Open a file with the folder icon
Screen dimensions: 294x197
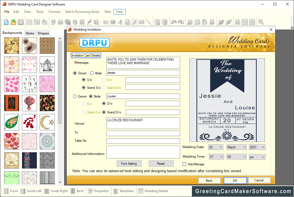click(x=13, y=22)
